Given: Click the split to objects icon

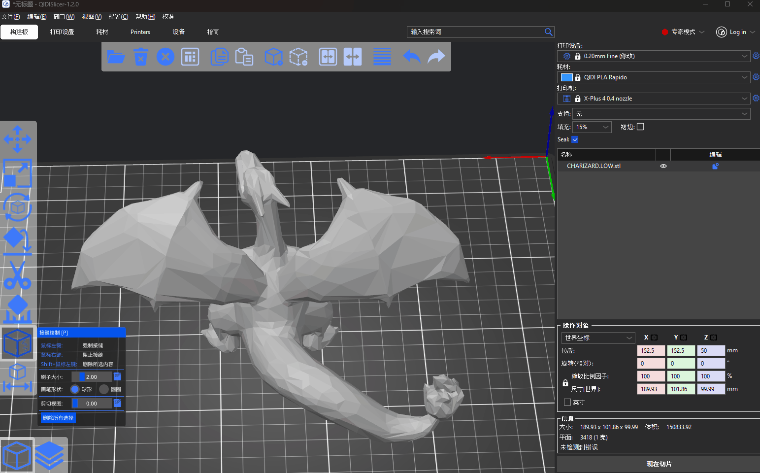Looking at the screenshot, I should tap(328, 57).
